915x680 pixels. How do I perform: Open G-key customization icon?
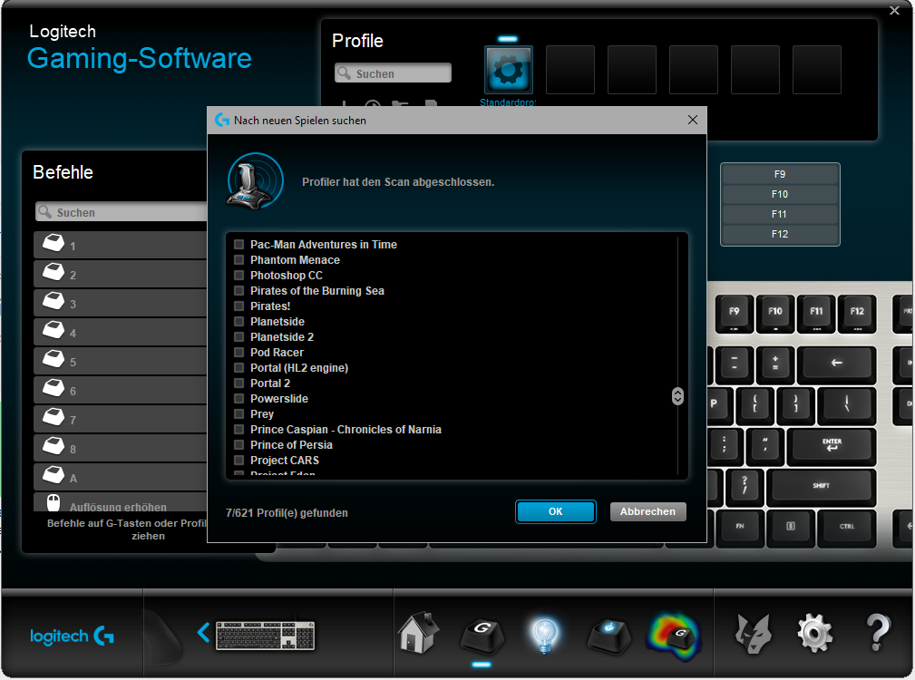point(482,636)
